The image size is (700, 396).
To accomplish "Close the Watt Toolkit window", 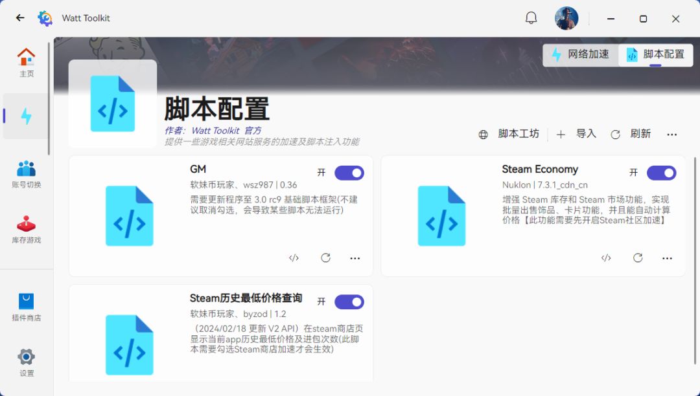I will click(676, 19).
